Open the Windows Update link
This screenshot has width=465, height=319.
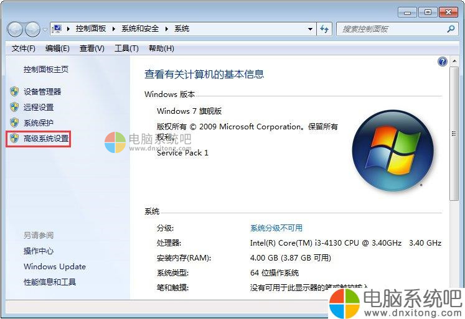[55, 266]
